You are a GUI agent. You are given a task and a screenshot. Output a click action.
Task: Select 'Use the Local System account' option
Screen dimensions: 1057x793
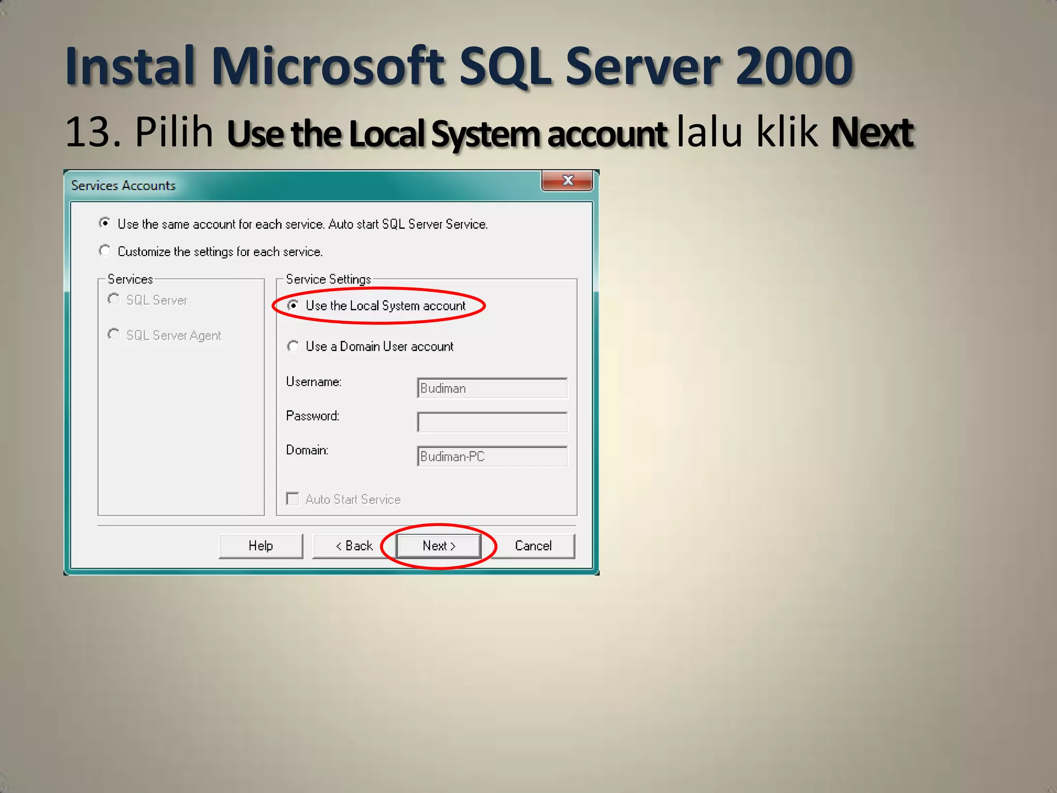(293, 305)
